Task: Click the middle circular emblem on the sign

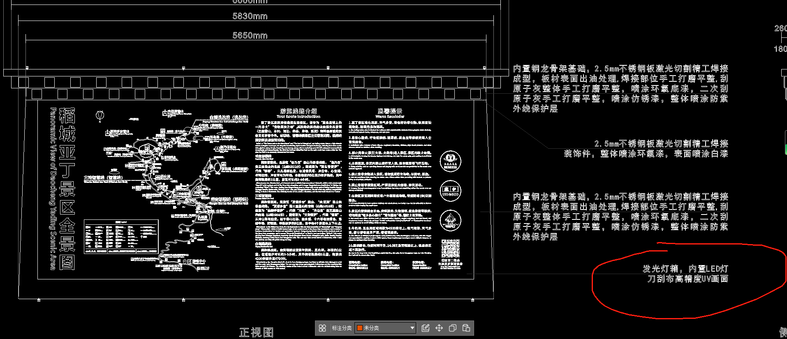Action: point(451,191)
